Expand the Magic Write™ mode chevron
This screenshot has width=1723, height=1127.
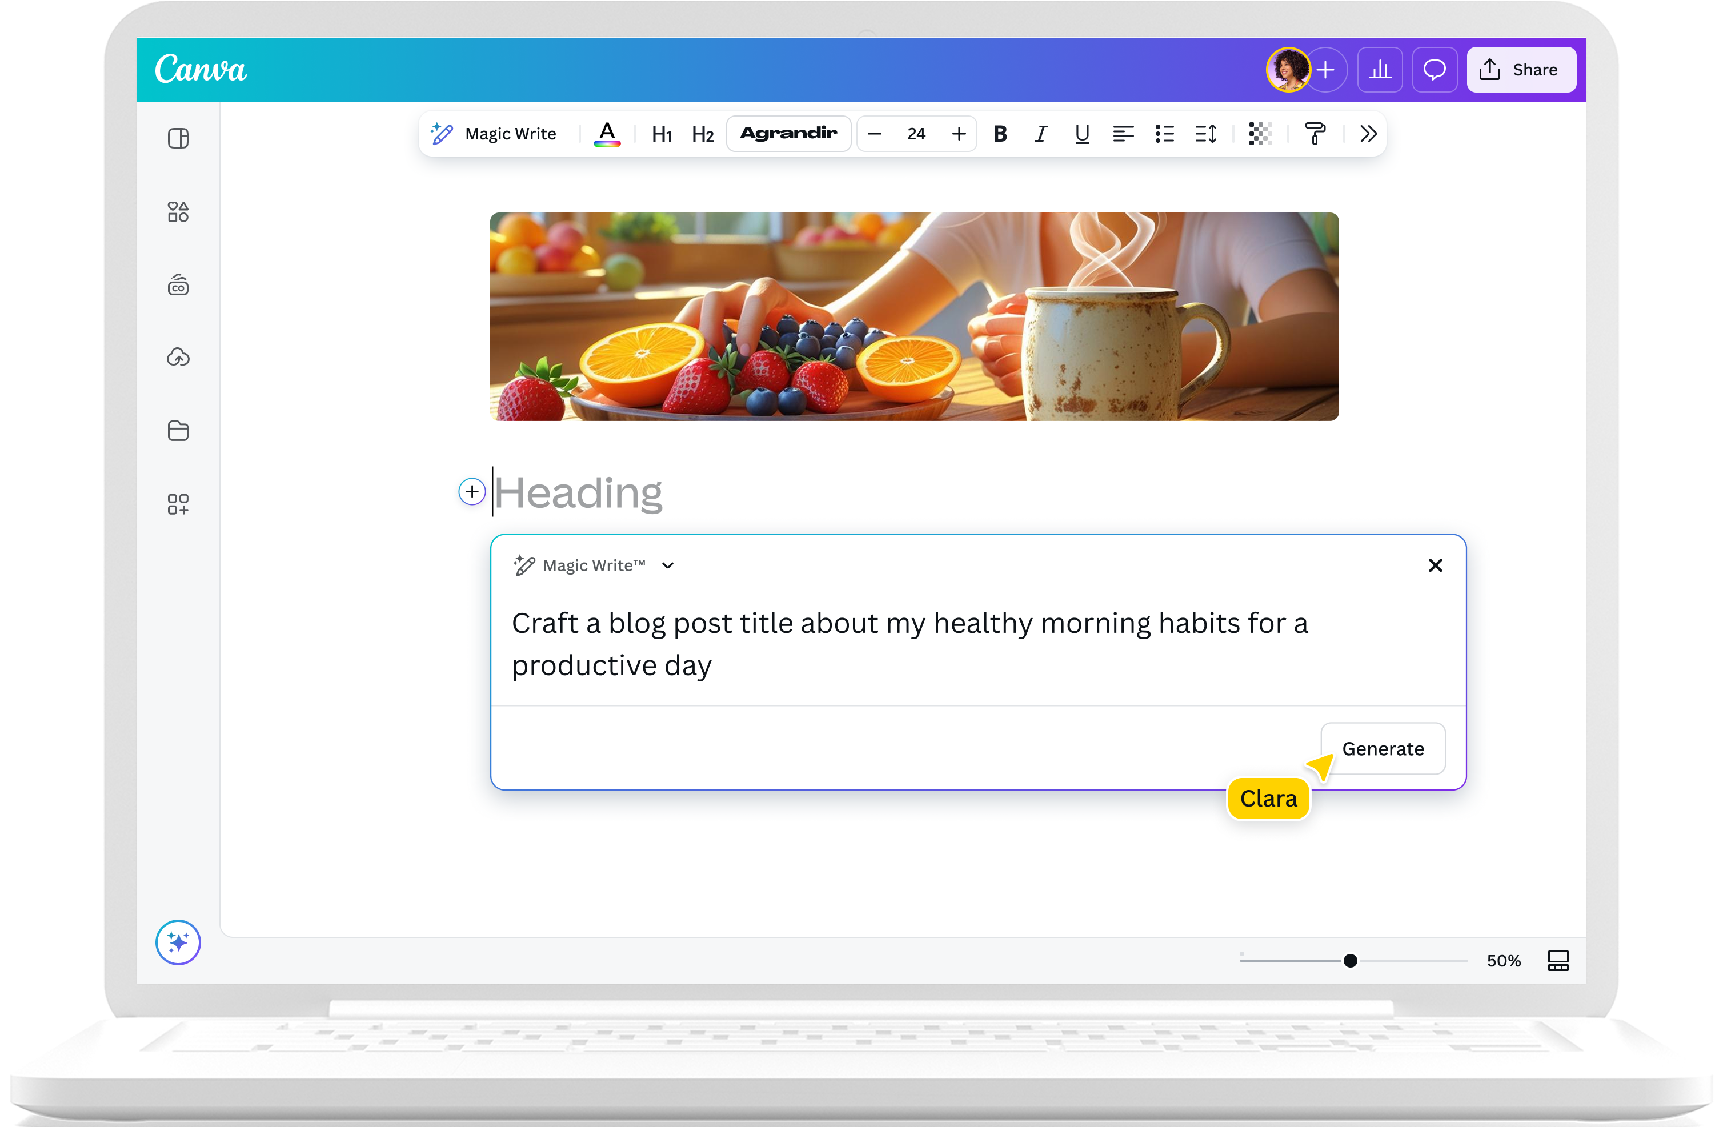667,565
